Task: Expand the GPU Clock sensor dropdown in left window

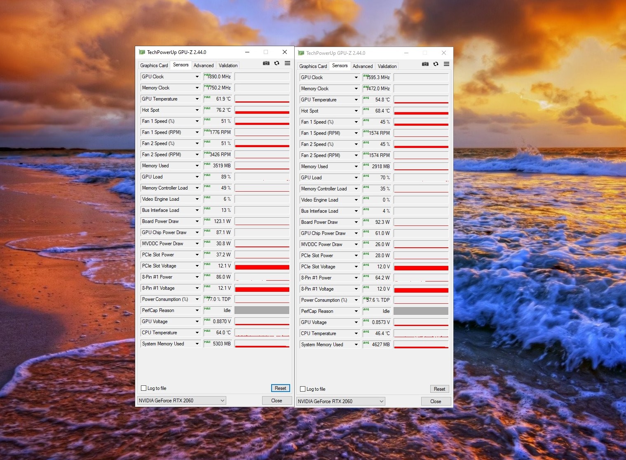Action: [x=197, y=77]
